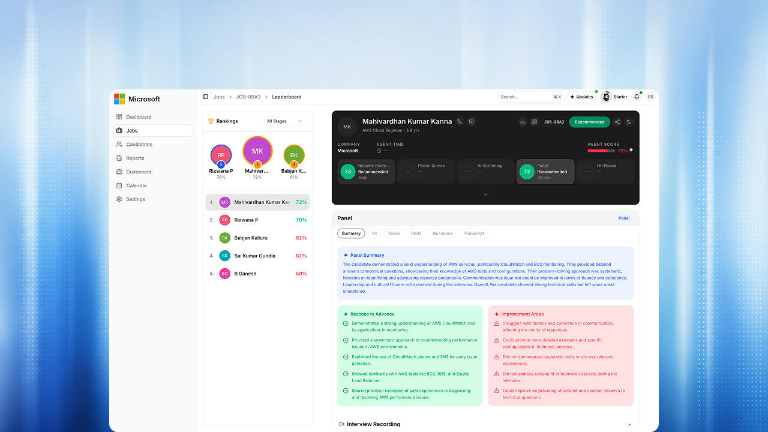This screenshot has height=432, width=768.
Task: Click the Panel badge at section right
Action: pos(624,218)
